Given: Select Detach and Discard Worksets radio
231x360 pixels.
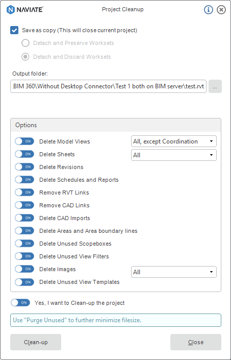Looking at the screenshot, I should (25, 57).
